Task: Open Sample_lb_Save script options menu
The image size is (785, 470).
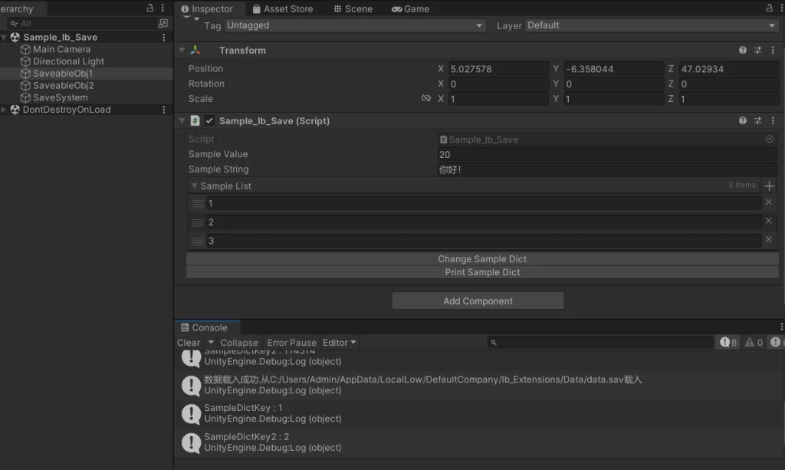Action: click(x=773, y=120)
